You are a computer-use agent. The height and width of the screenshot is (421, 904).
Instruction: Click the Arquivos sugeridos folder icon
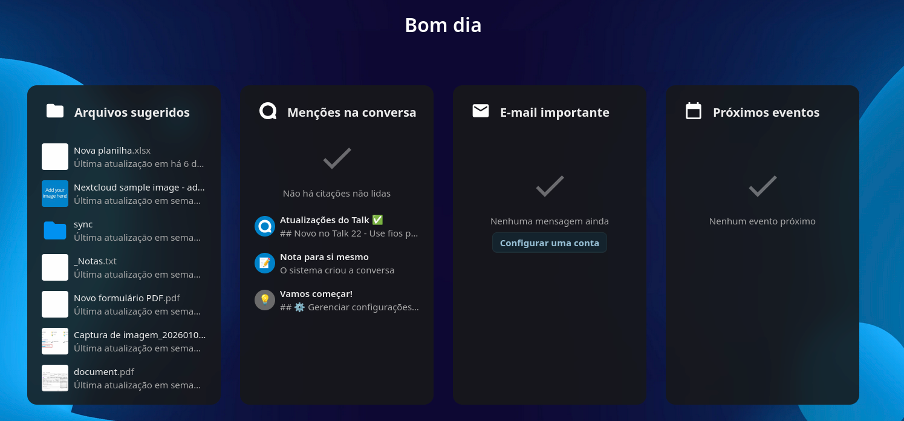[55, 111]
